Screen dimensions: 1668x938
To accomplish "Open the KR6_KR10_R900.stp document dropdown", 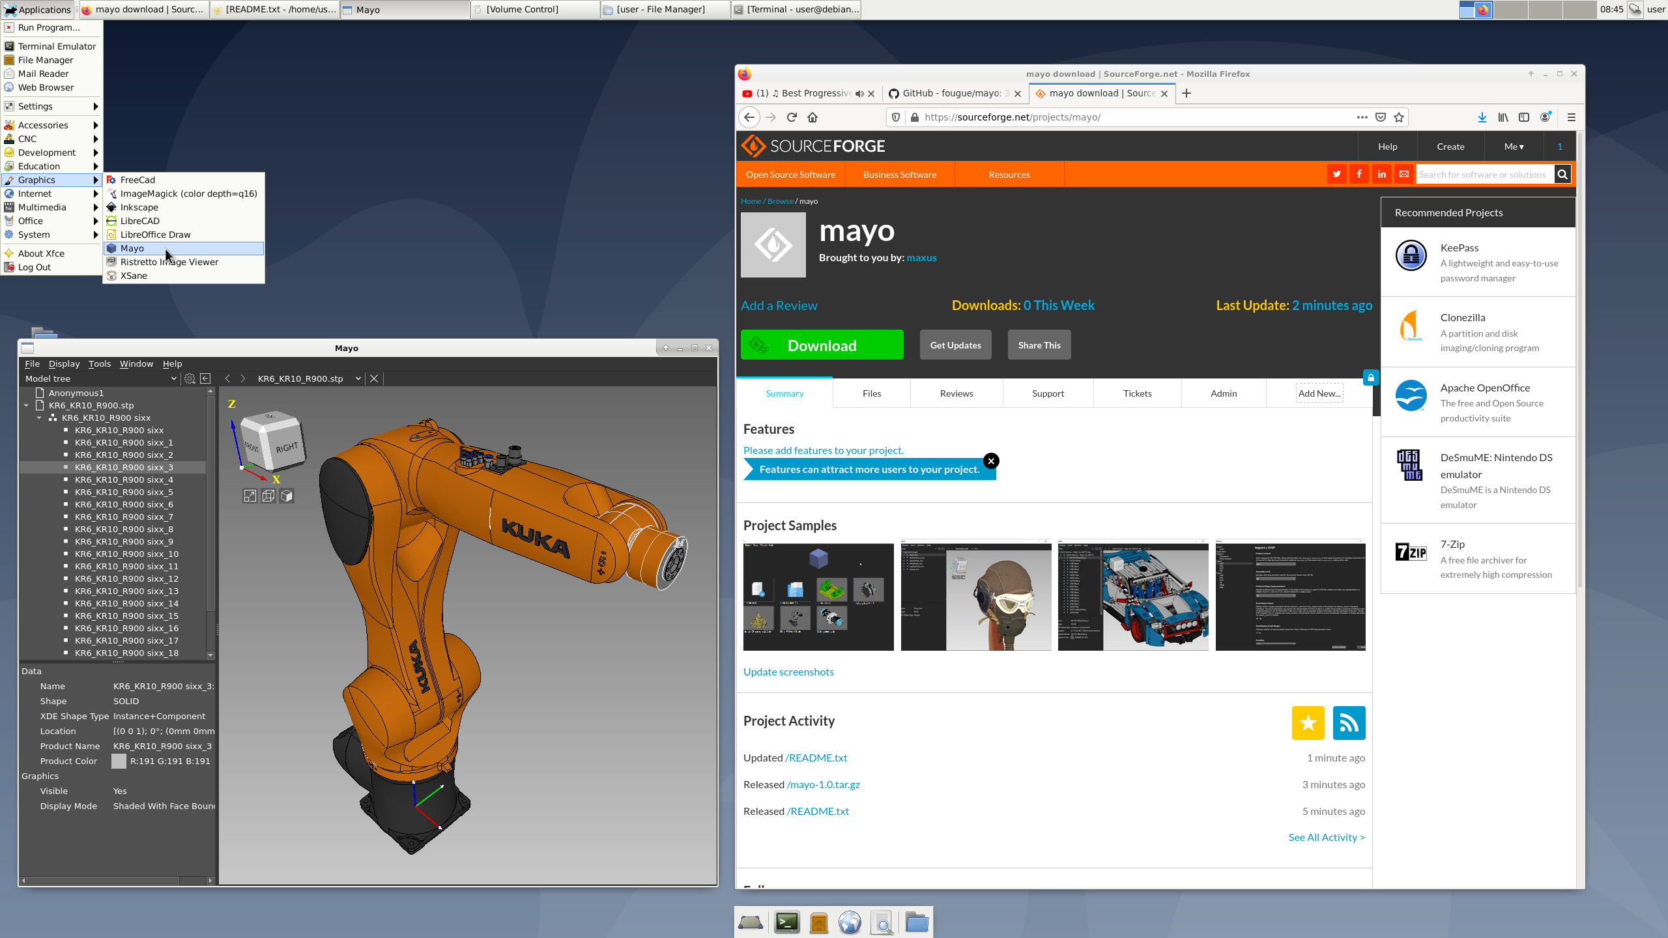I will (358, 378).
